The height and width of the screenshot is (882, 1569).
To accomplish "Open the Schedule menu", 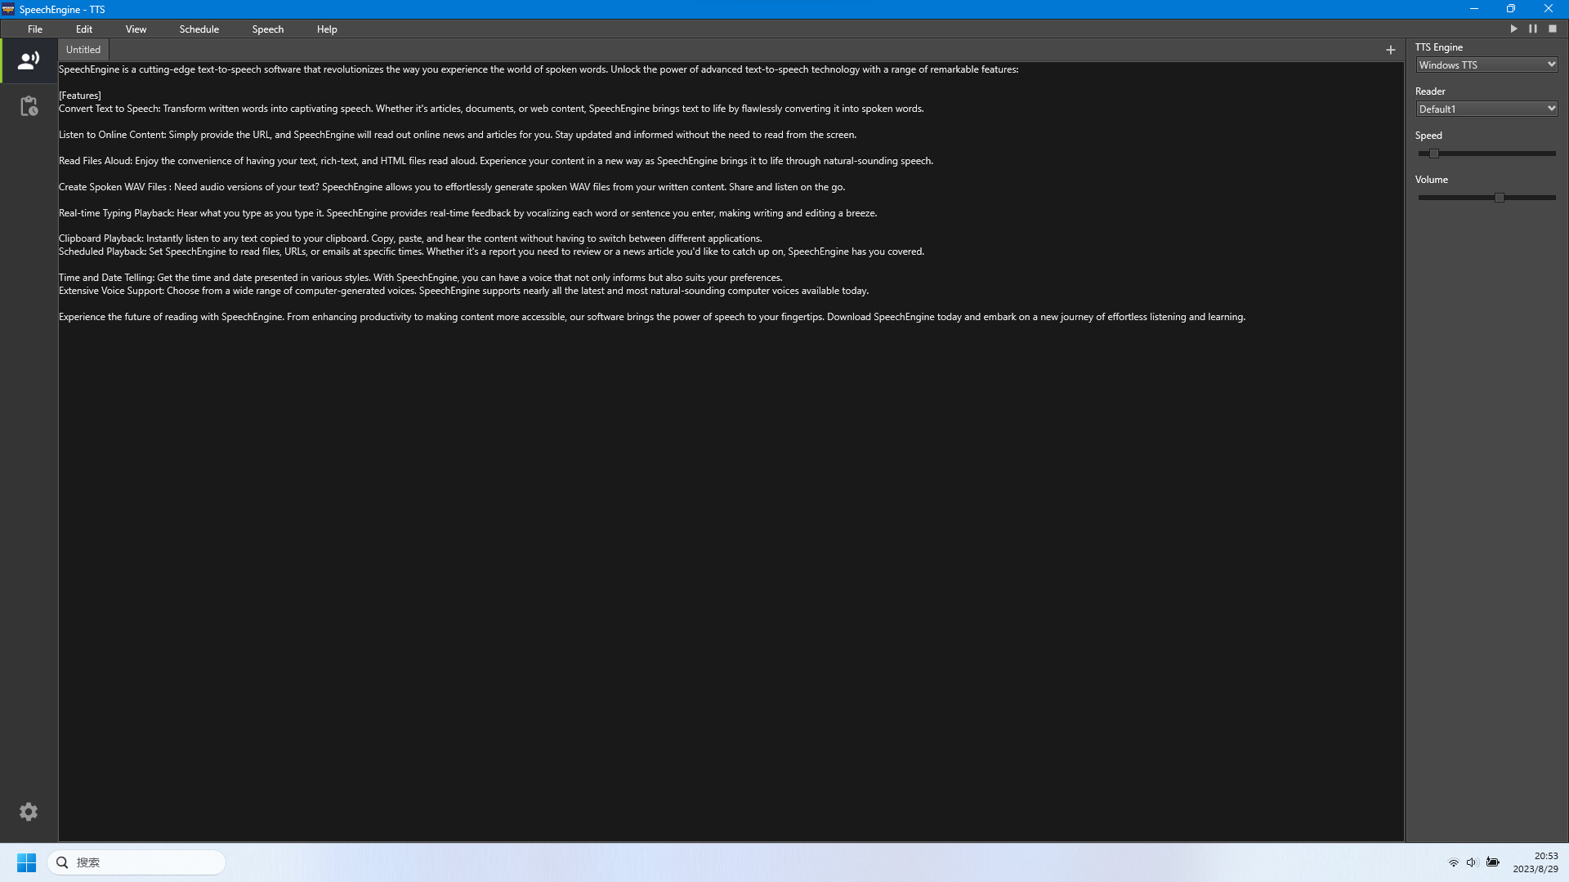I will click(x=199, y=29).
